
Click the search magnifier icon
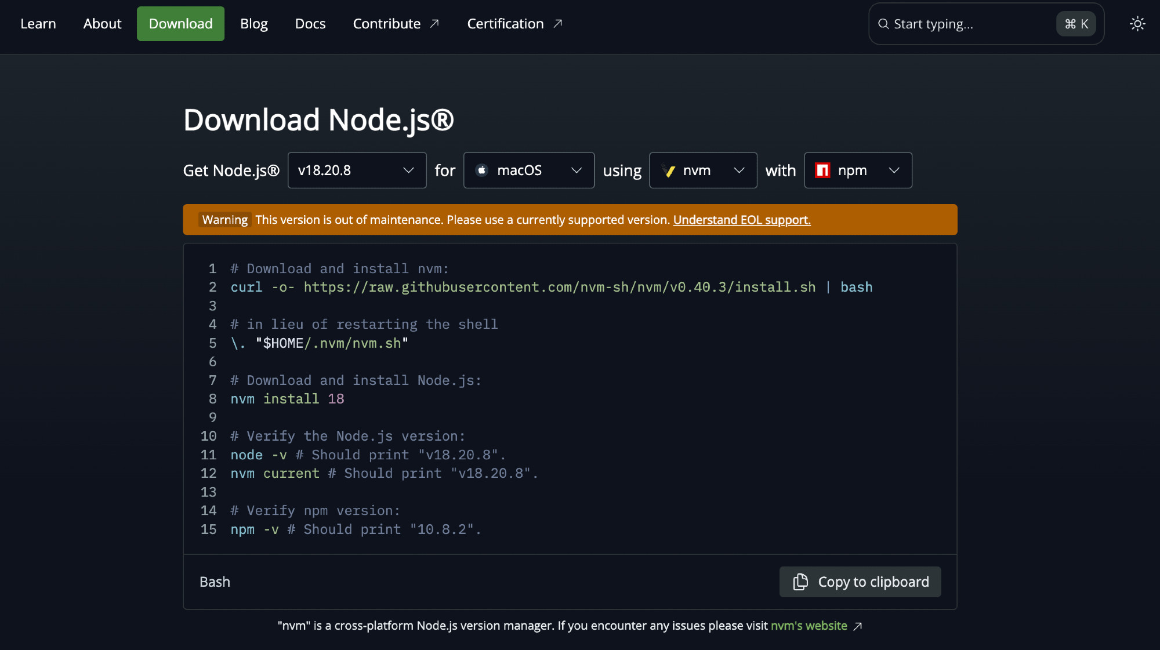tap(883, 24)
